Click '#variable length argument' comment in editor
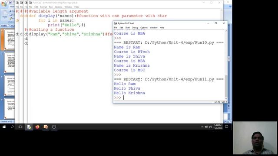The image size is (278, 156). (59, 11)
